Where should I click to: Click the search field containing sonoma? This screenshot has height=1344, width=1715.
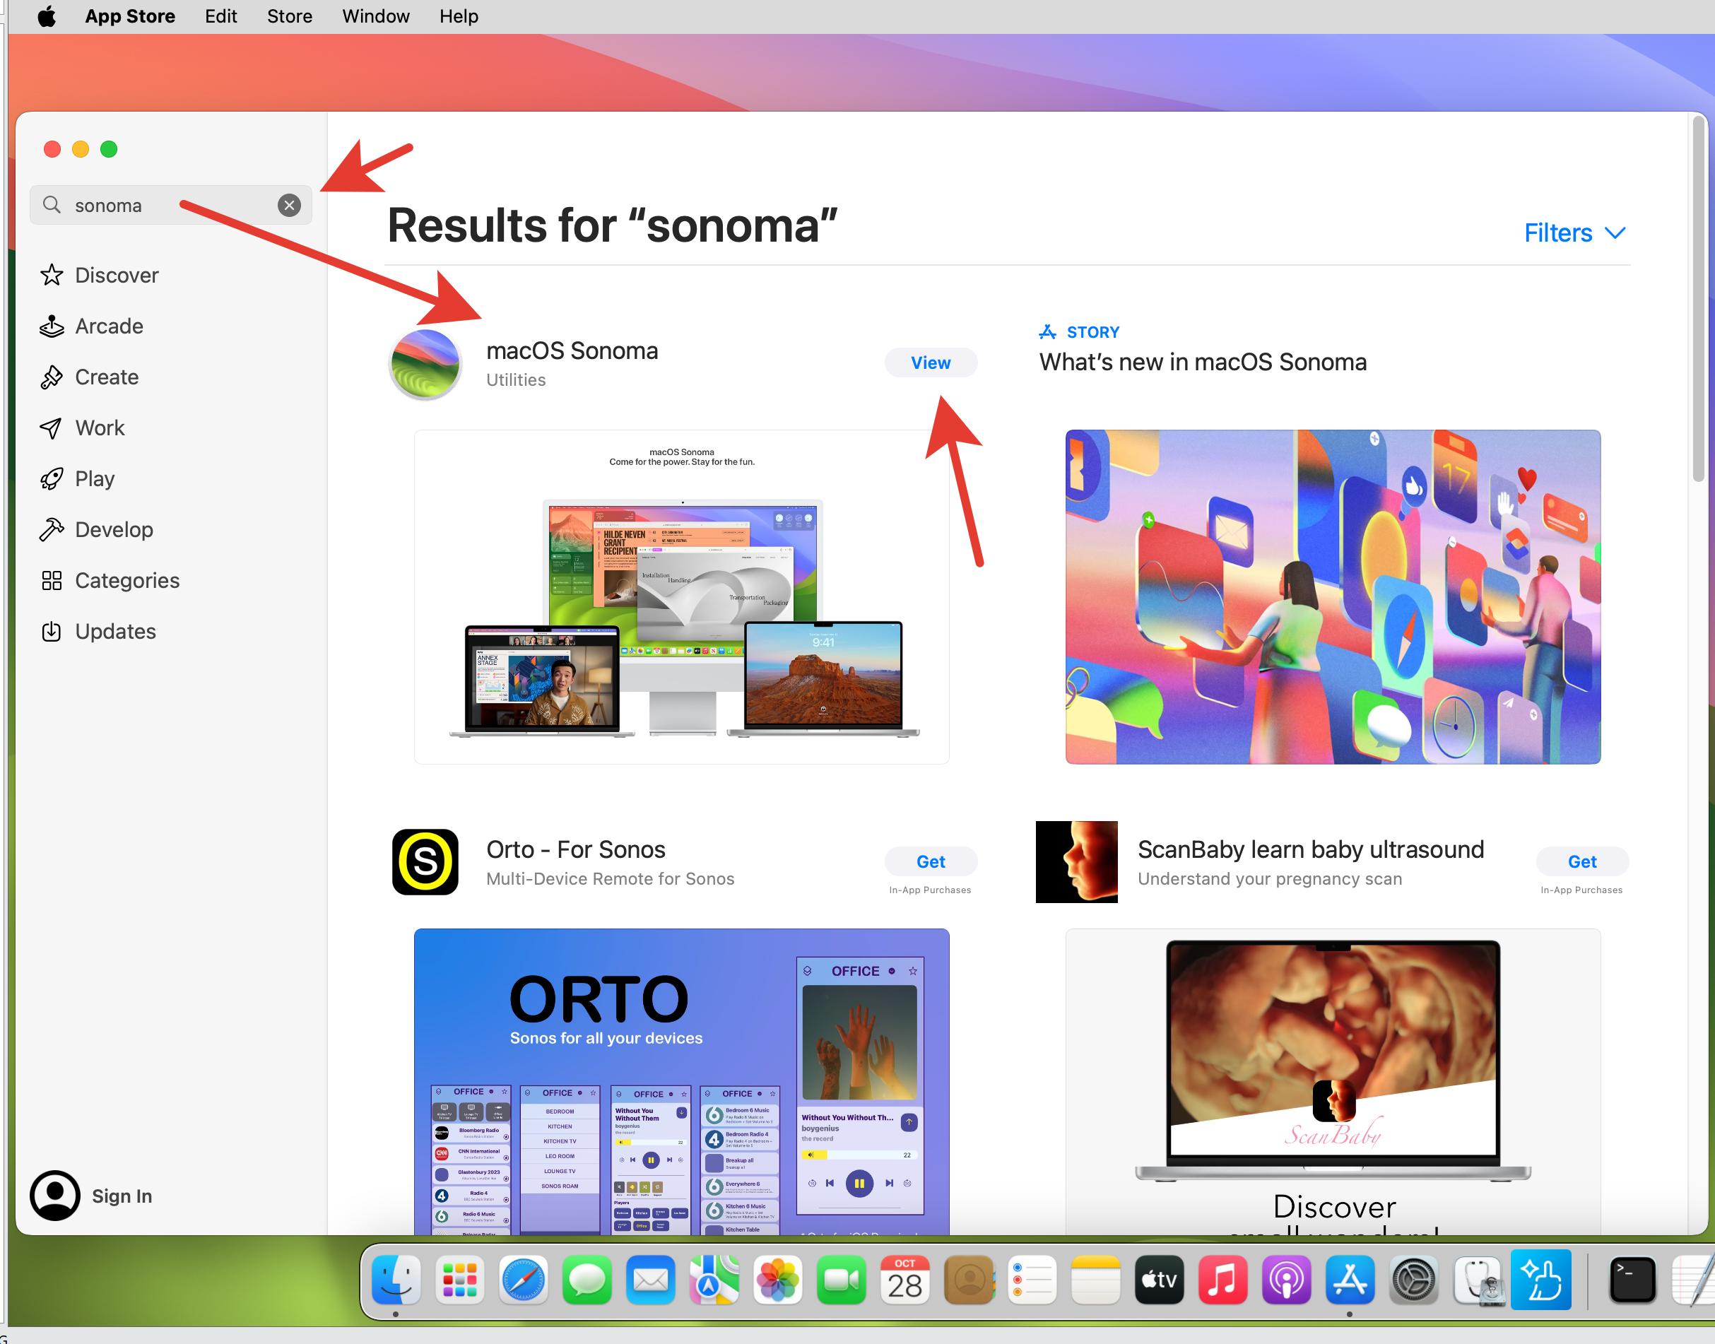click(x=171, y=206)
